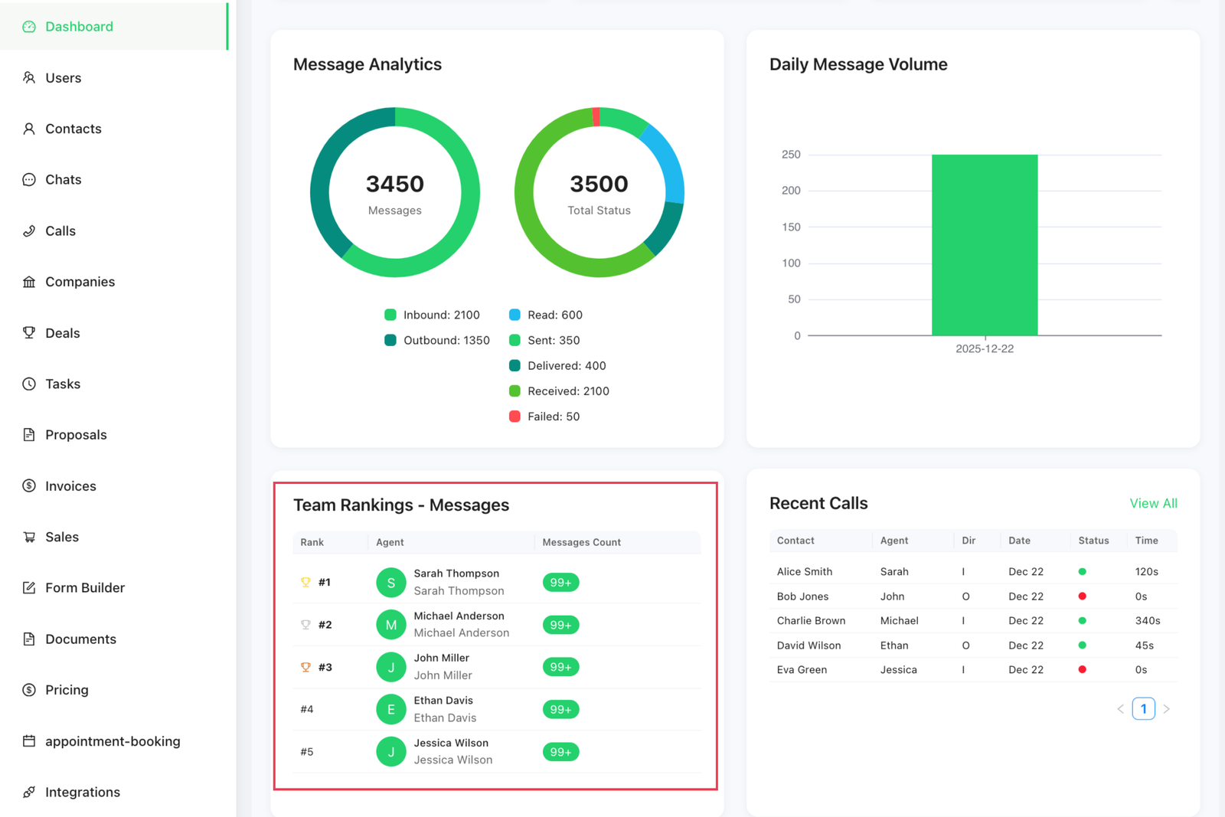Open the Pricing section
The width and height of the screenshot is (1225, 817).
[x=66, y=689]
